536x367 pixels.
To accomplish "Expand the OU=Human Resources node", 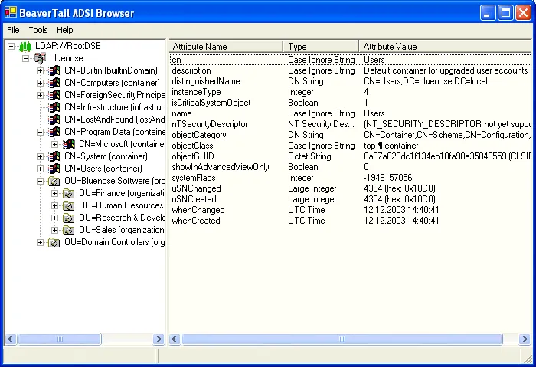I will point(54,206).
